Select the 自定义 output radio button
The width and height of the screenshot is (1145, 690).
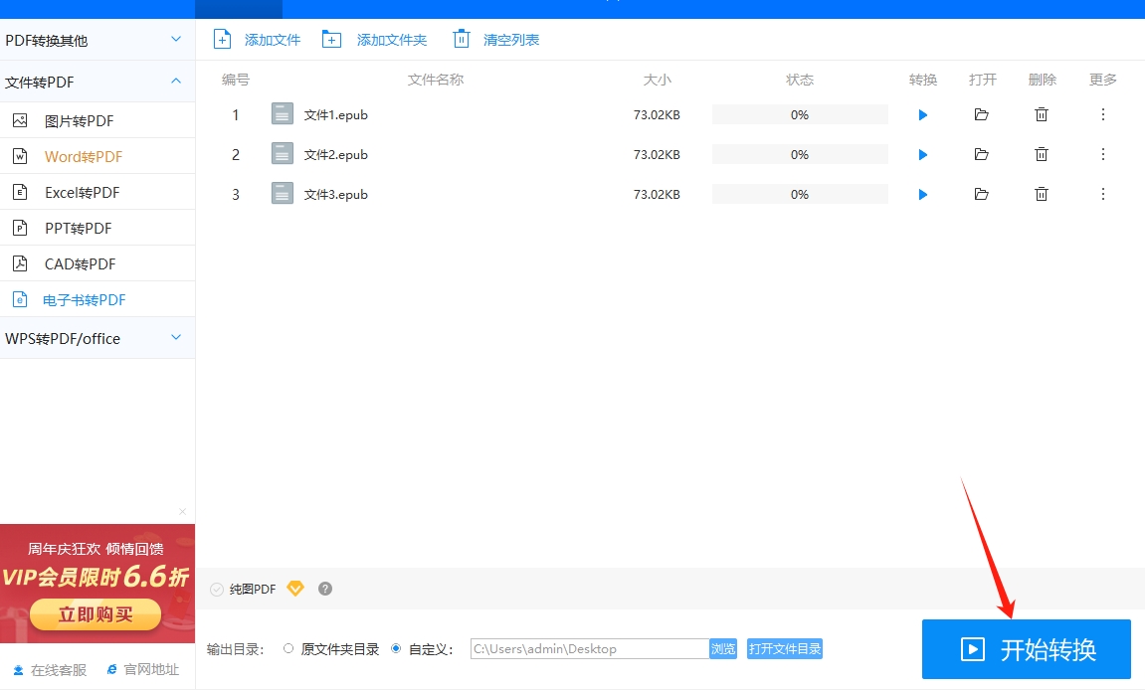[396, 648]
